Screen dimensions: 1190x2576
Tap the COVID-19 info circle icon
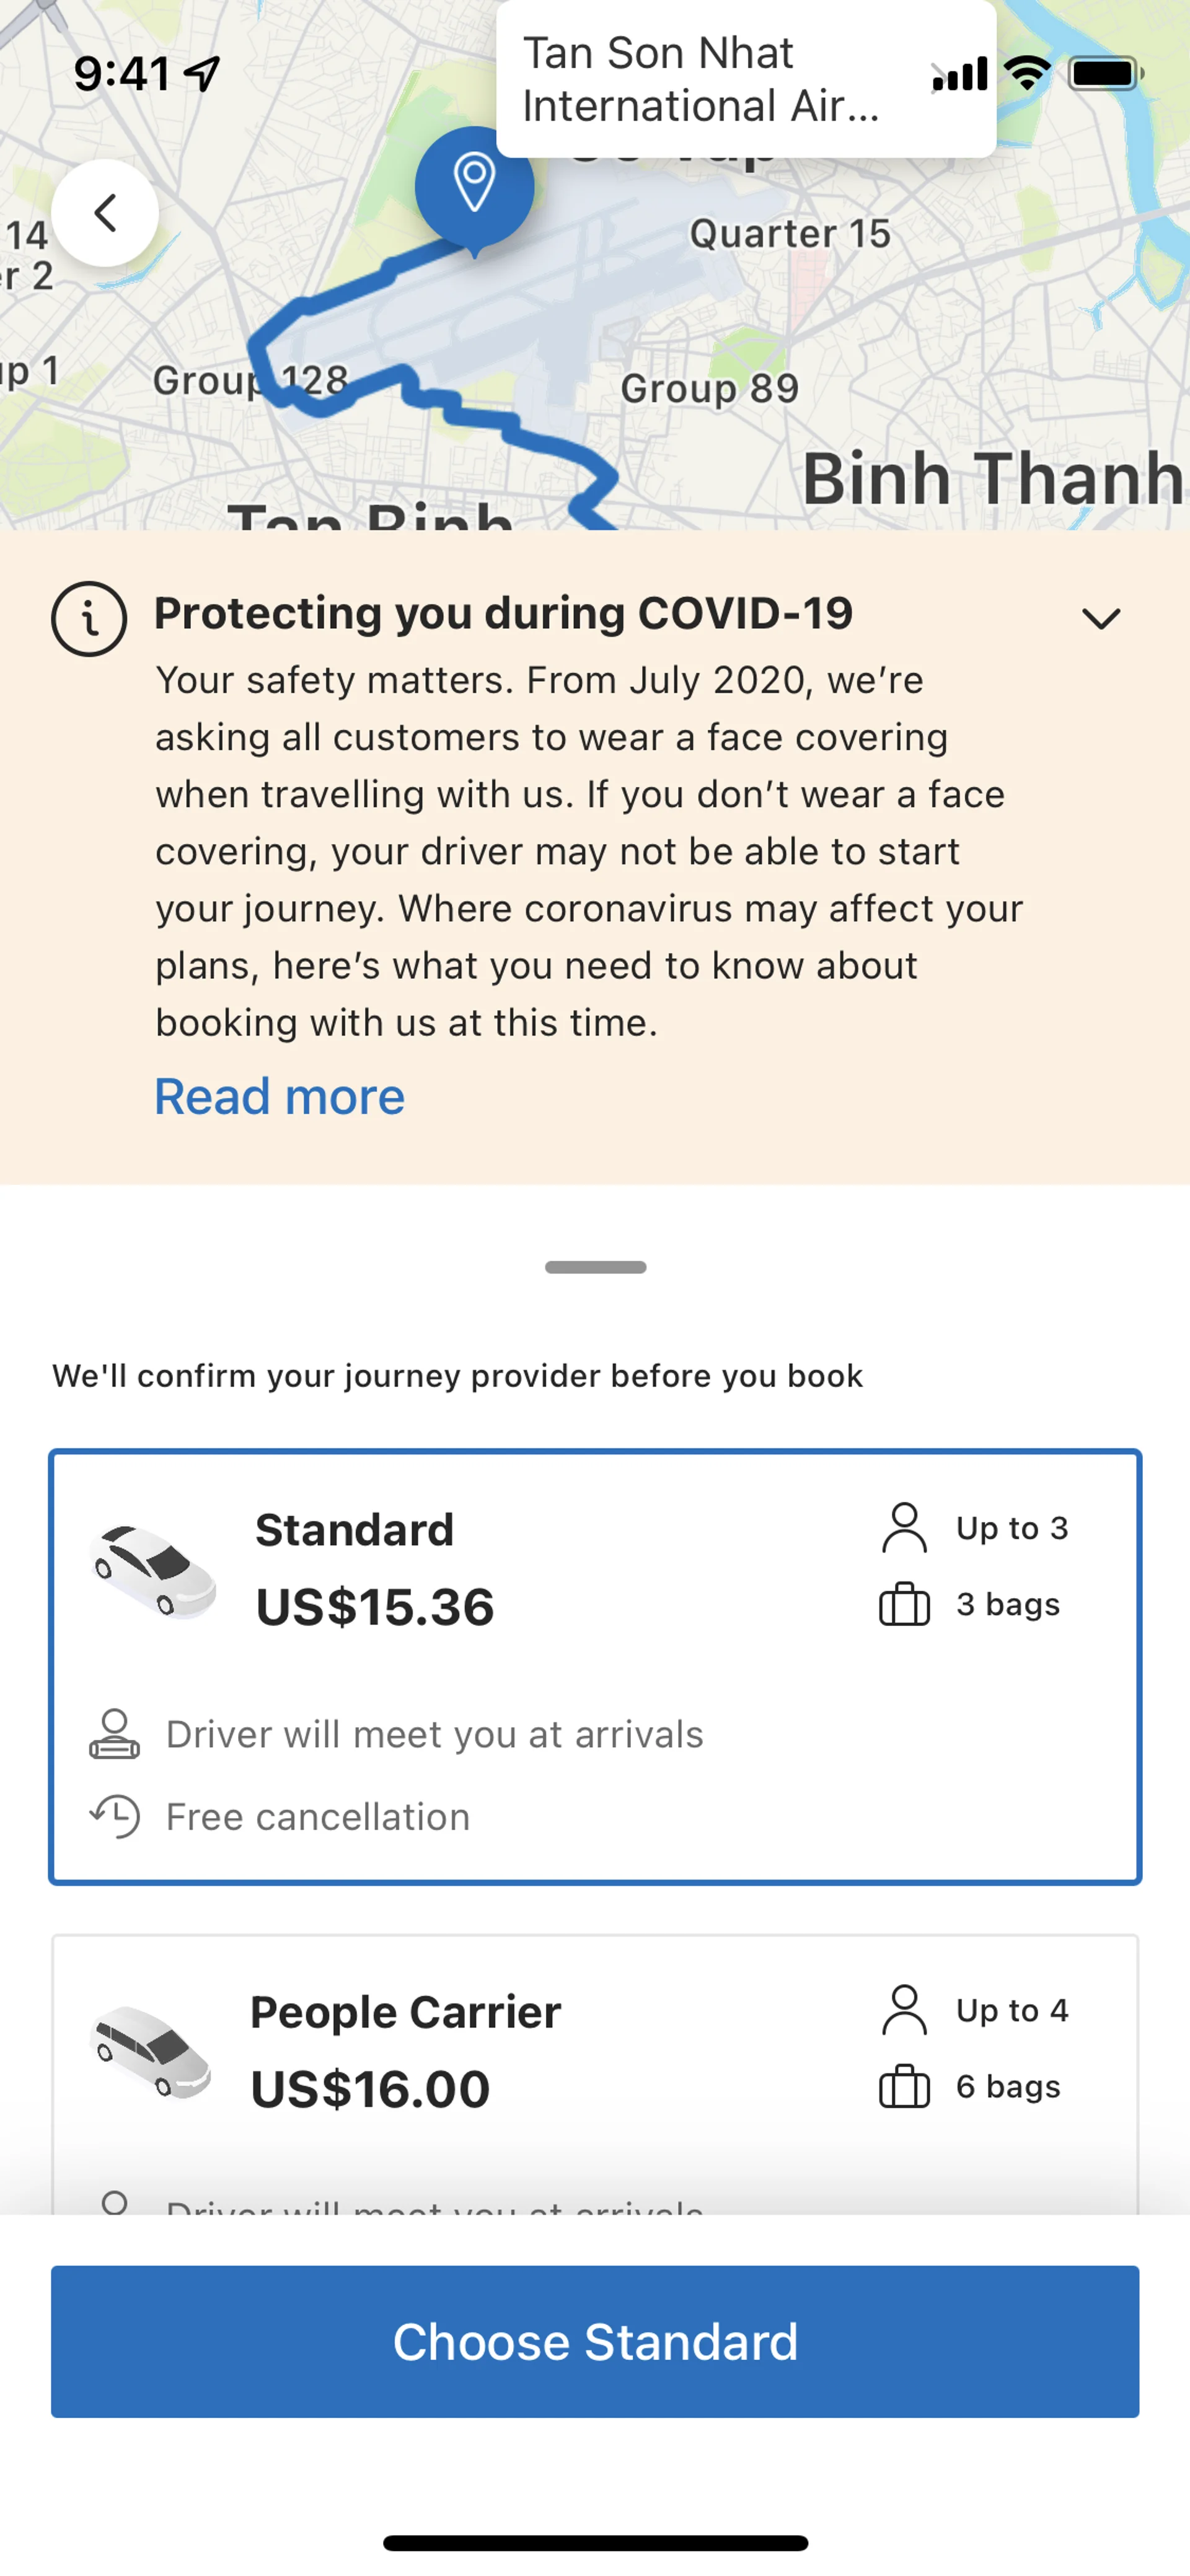89,619
